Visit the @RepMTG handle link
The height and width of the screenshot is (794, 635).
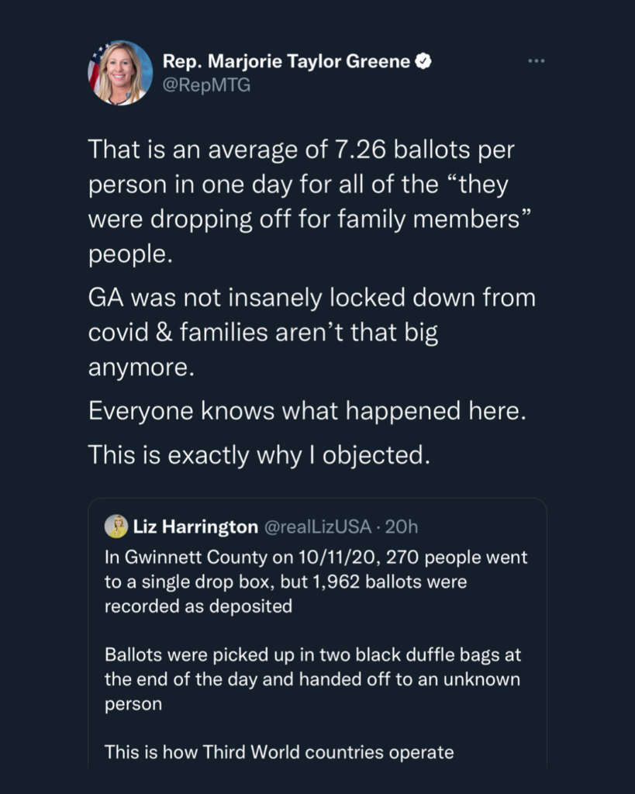point(206,86)
